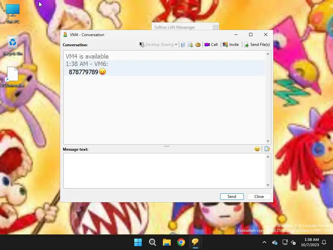Minimize the VM4 Conversation window
This screenshot has width=333, height=250.
(236, 35)
